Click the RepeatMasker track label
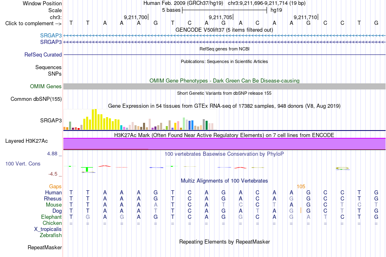The image size is (386, 257). (45, 247)
